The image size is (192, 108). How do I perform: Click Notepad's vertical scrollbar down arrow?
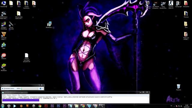point(148,102)
